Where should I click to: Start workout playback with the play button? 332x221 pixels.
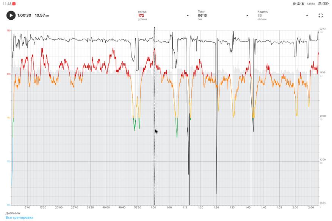pos(11,16)
